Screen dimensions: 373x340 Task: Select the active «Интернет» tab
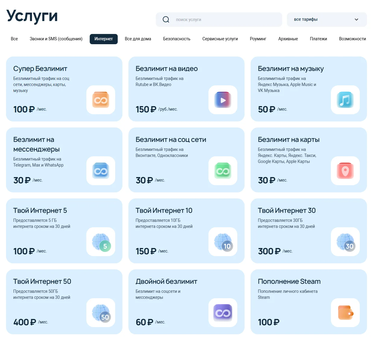click(x=103, y=39)
